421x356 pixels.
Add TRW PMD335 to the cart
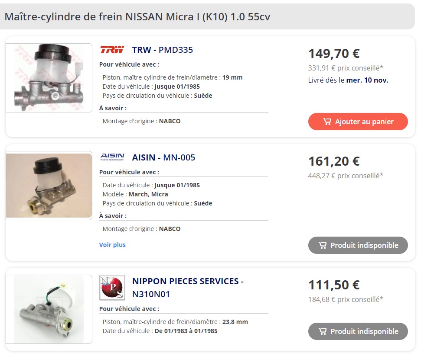coord(358,122)
